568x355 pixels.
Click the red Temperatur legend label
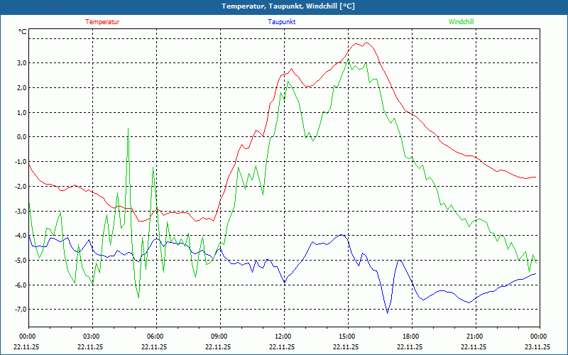[102, 22]
